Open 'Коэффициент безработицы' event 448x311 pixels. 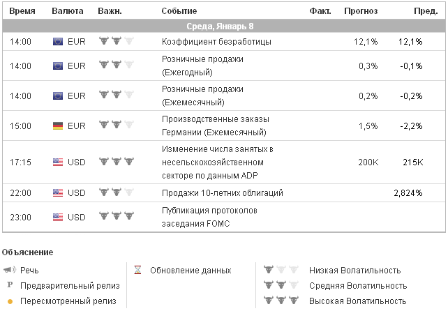pos(216,42)
